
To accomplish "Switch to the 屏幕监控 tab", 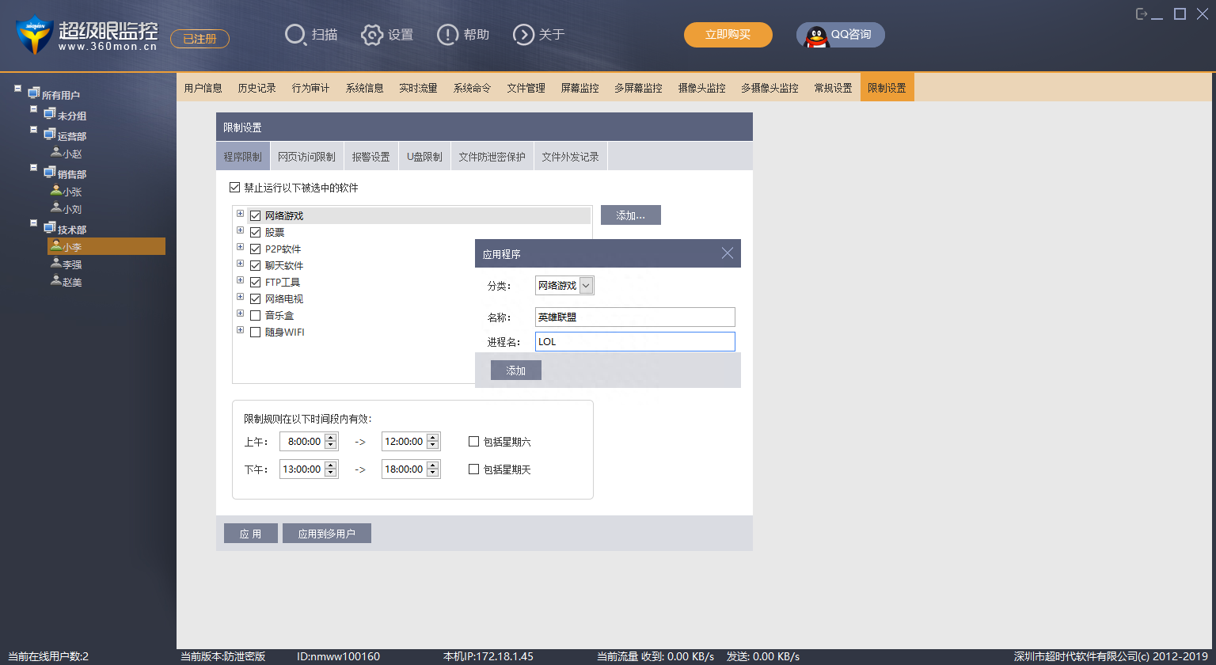I will pos(579,87).
